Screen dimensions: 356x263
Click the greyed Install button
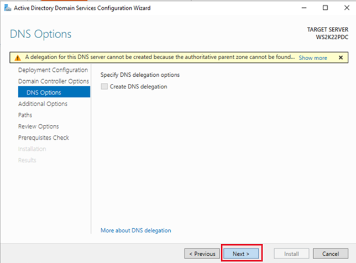(291, 254)
